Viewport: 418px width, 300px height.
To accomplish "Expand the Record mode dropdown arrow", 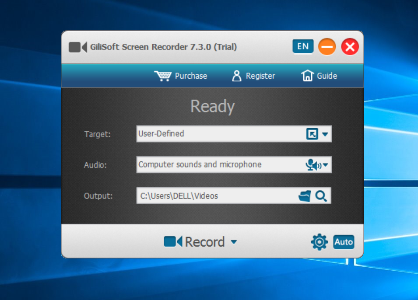I will tap(235, 242).
